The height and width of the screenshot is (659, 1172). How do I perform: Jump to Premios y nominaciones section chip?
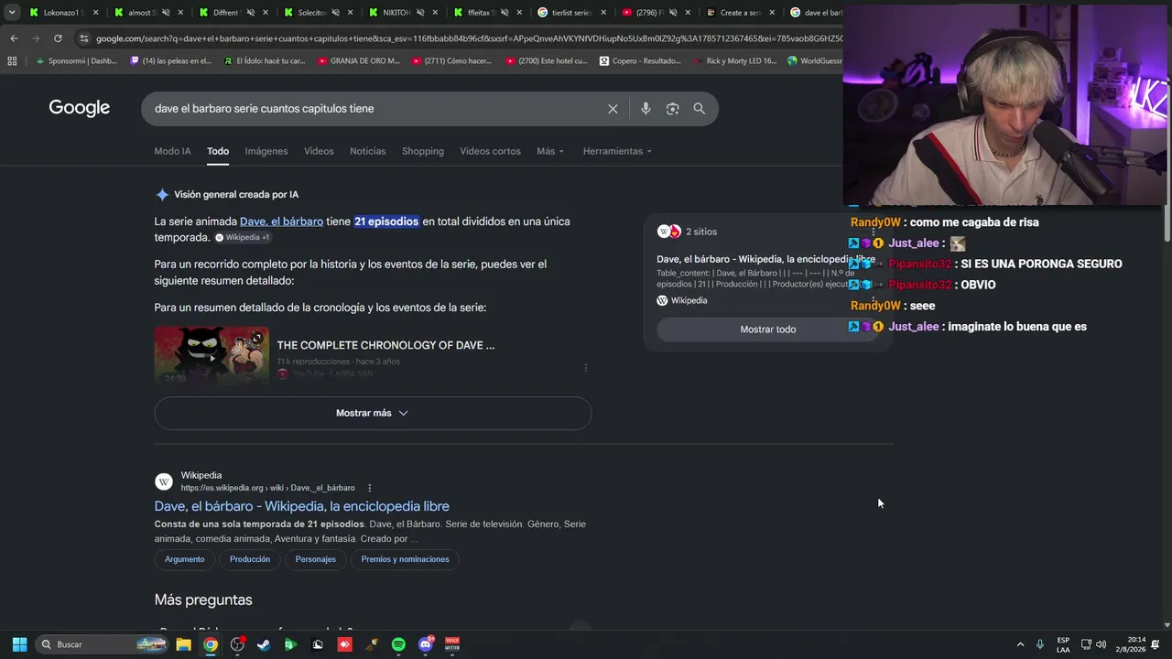pos(405,559)
